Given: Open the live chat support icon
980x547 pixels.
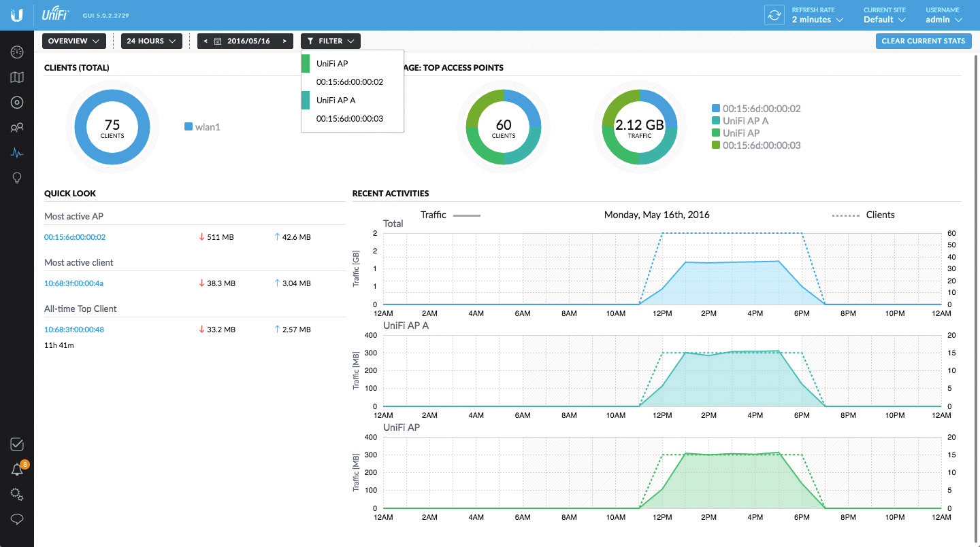Looking at the screenshot, I should point(17,519).
